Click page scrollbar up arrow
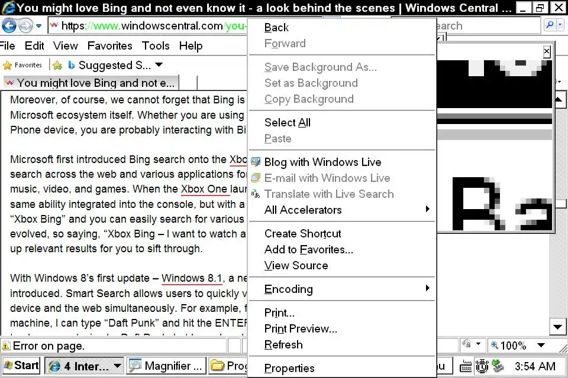Viewport: 568px width, 378px height. pos(558,99)
